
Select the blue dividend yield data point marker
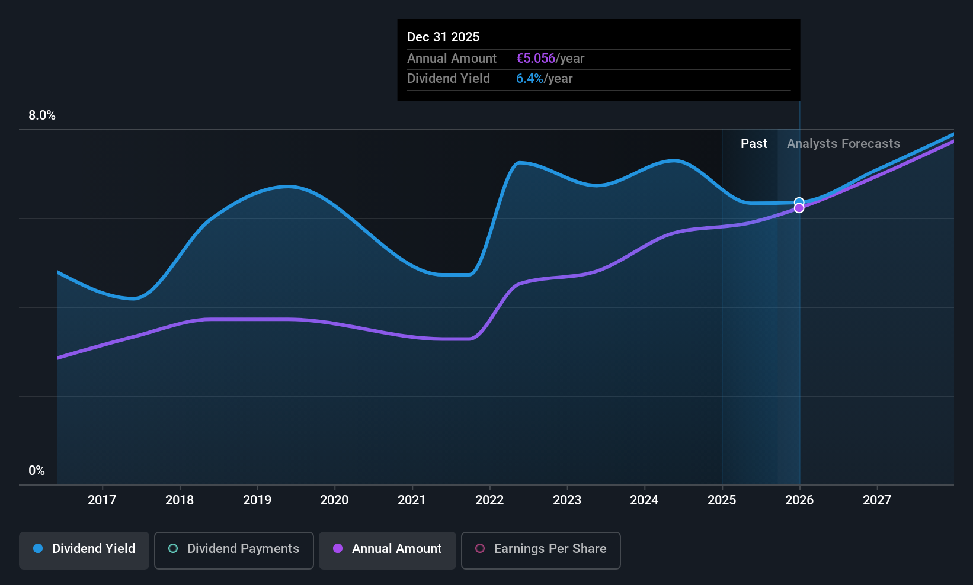pyautogui.click(x=799, y=202)
